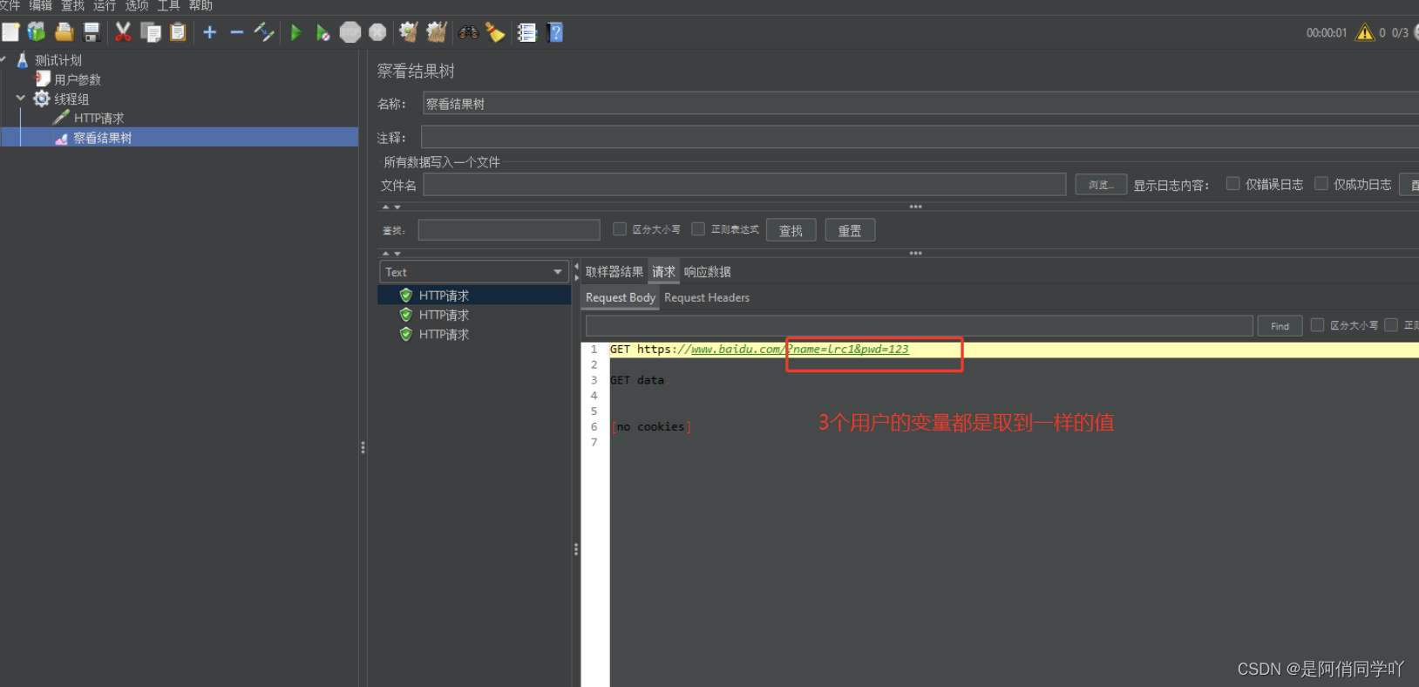This screenshot has width=1419, height=687.
Task: Open the Function Helper list icon
Action: pyautogui.click(x=526, y=32)
